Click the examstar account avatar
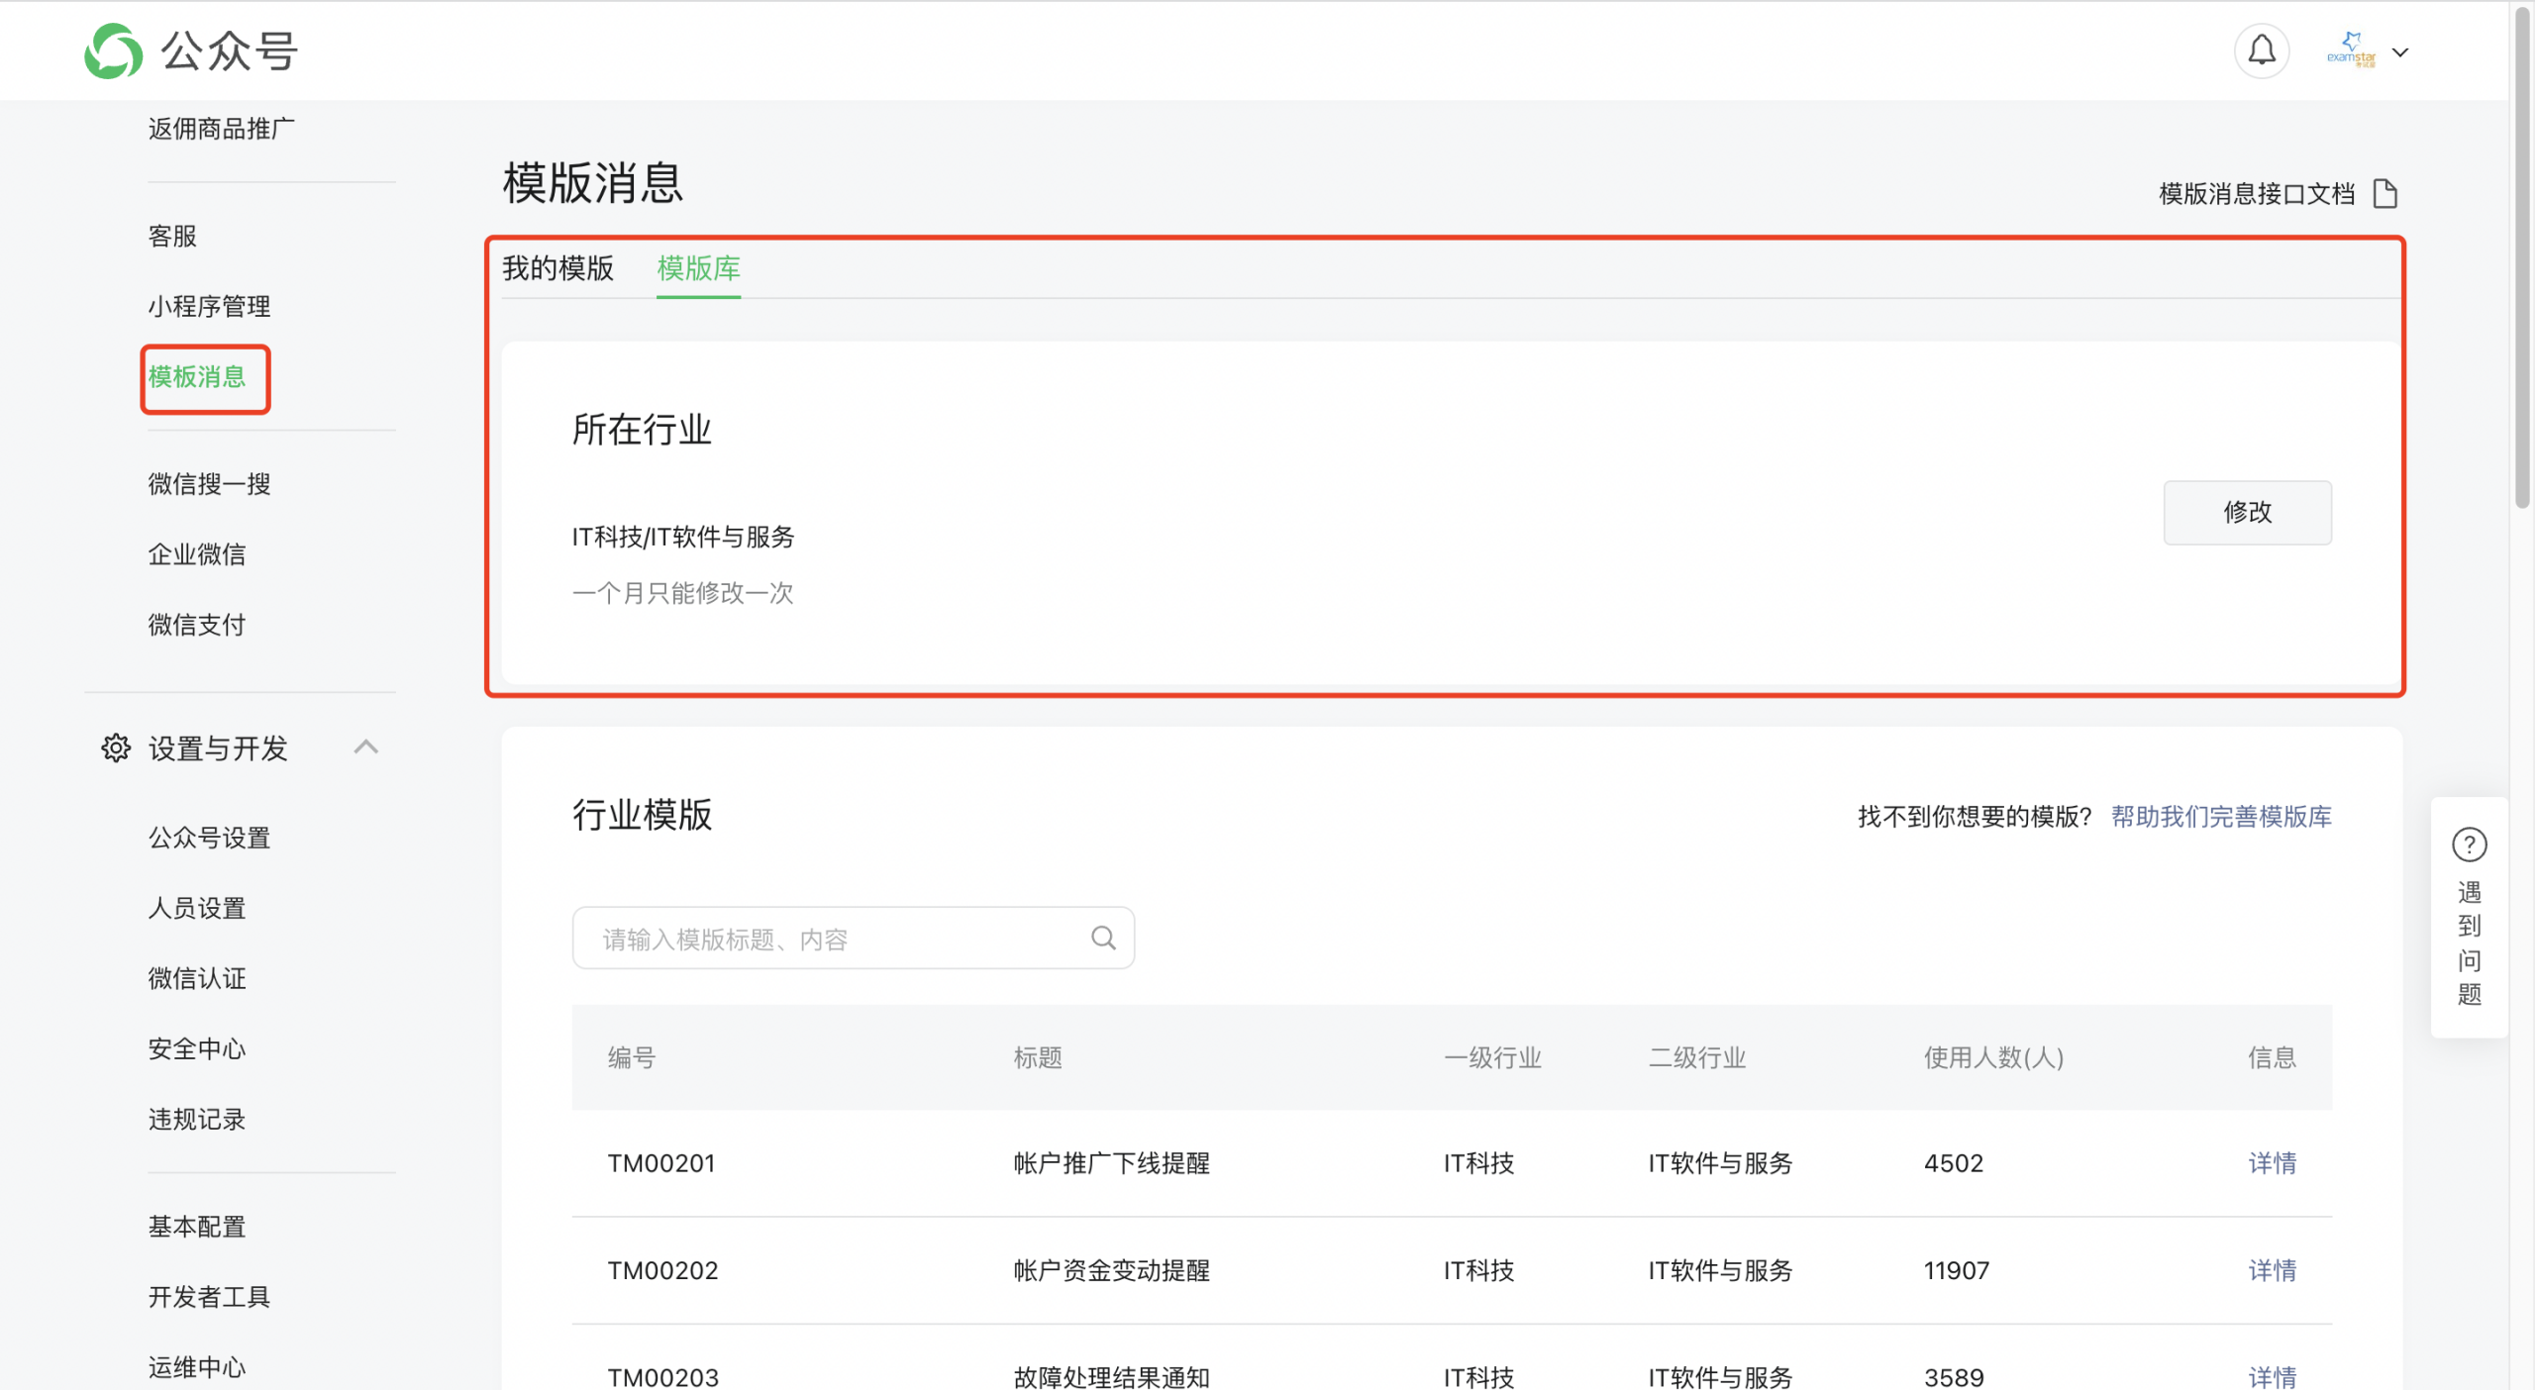Viewport: 2535px width, 1390px height. [x=2351, y=50]
